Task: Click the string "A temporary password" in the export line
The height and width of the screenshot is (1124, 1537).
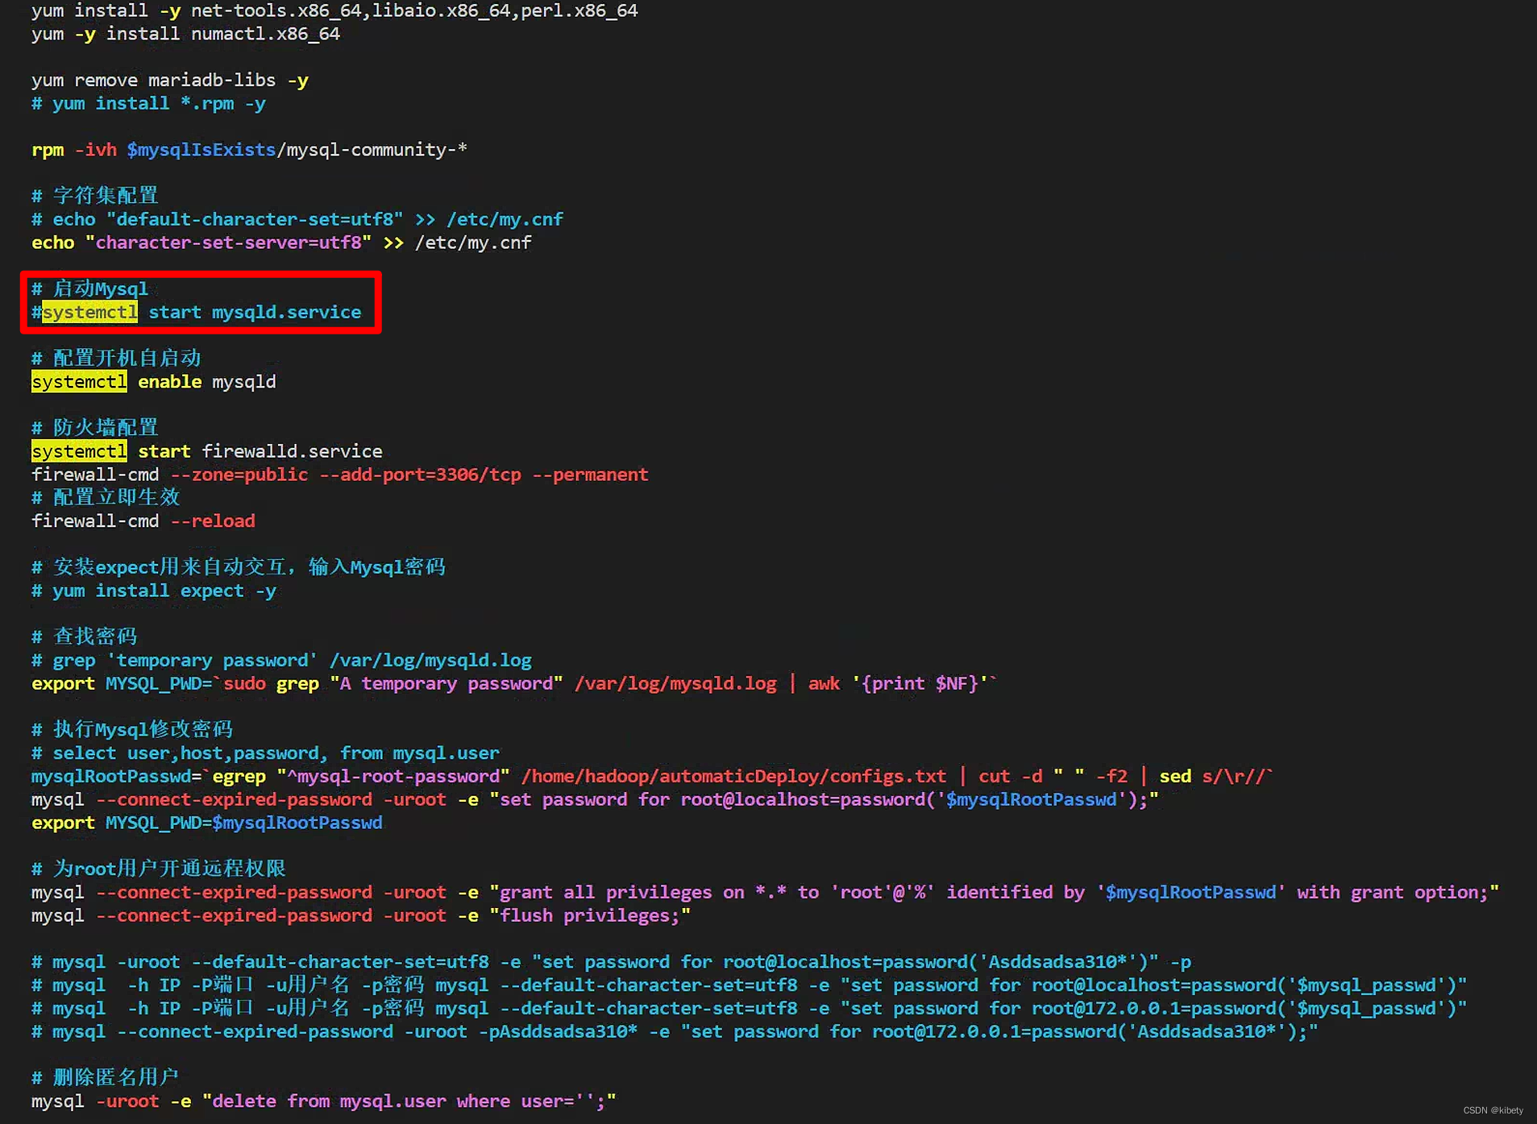Action: pos(447,684)
